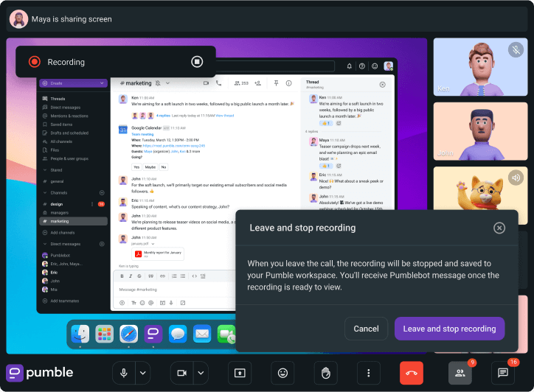Start video call from channel header
Screen dimensions: 534x392
tap(206, 83)
